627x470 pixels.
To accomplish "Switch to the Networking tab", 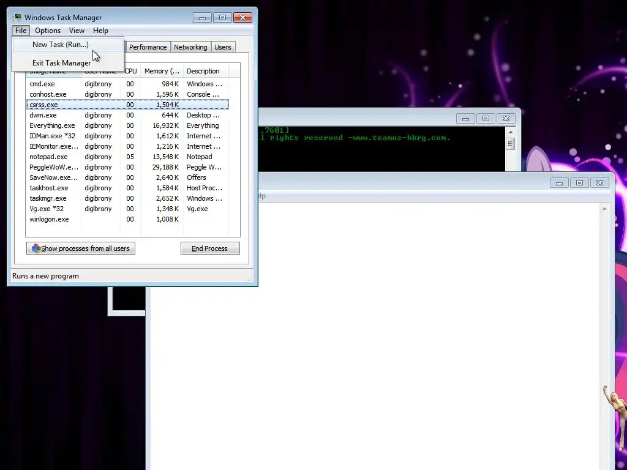I will pos(190,47).
